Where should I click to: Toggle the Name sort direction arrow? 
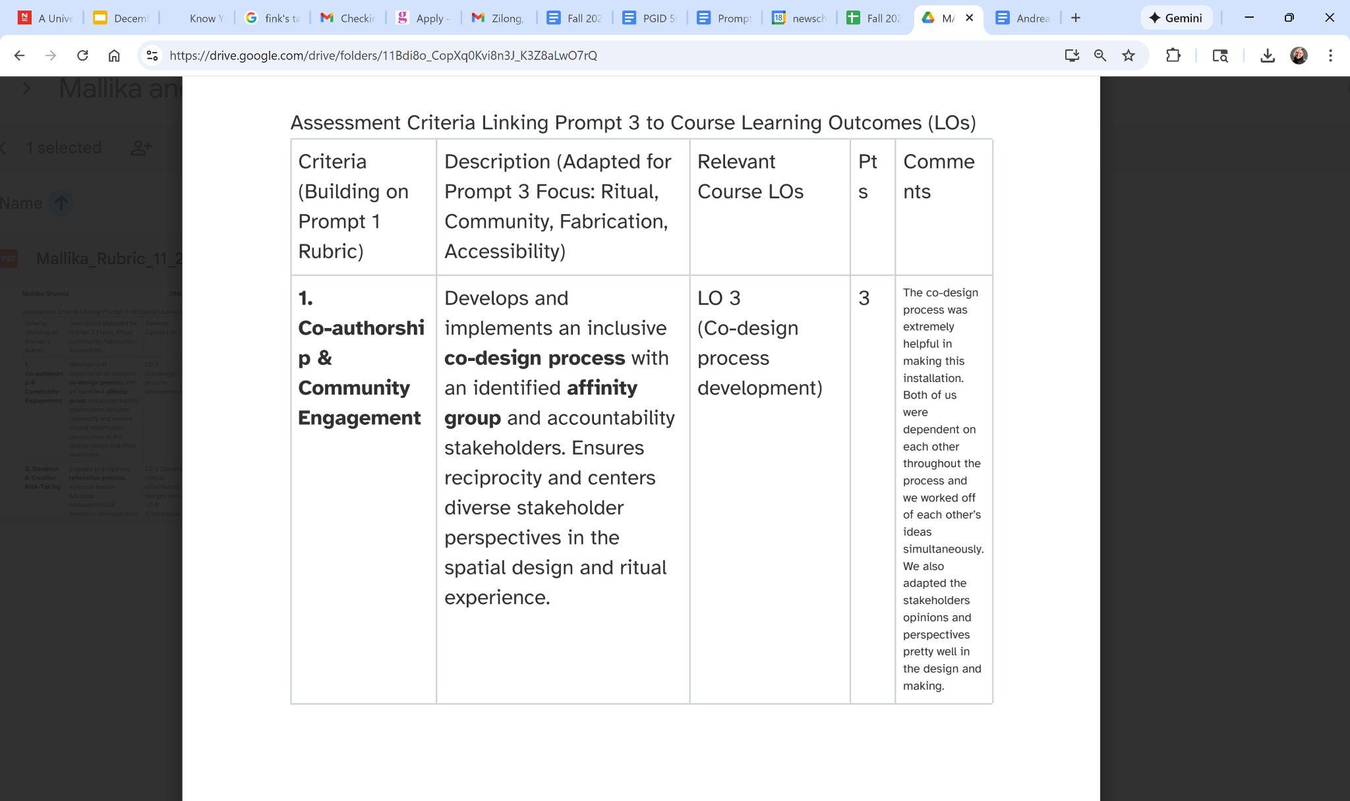[x=61, y=203]
